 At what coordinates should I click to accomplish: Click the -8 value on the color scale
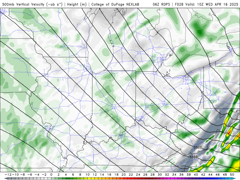(22, 175)
